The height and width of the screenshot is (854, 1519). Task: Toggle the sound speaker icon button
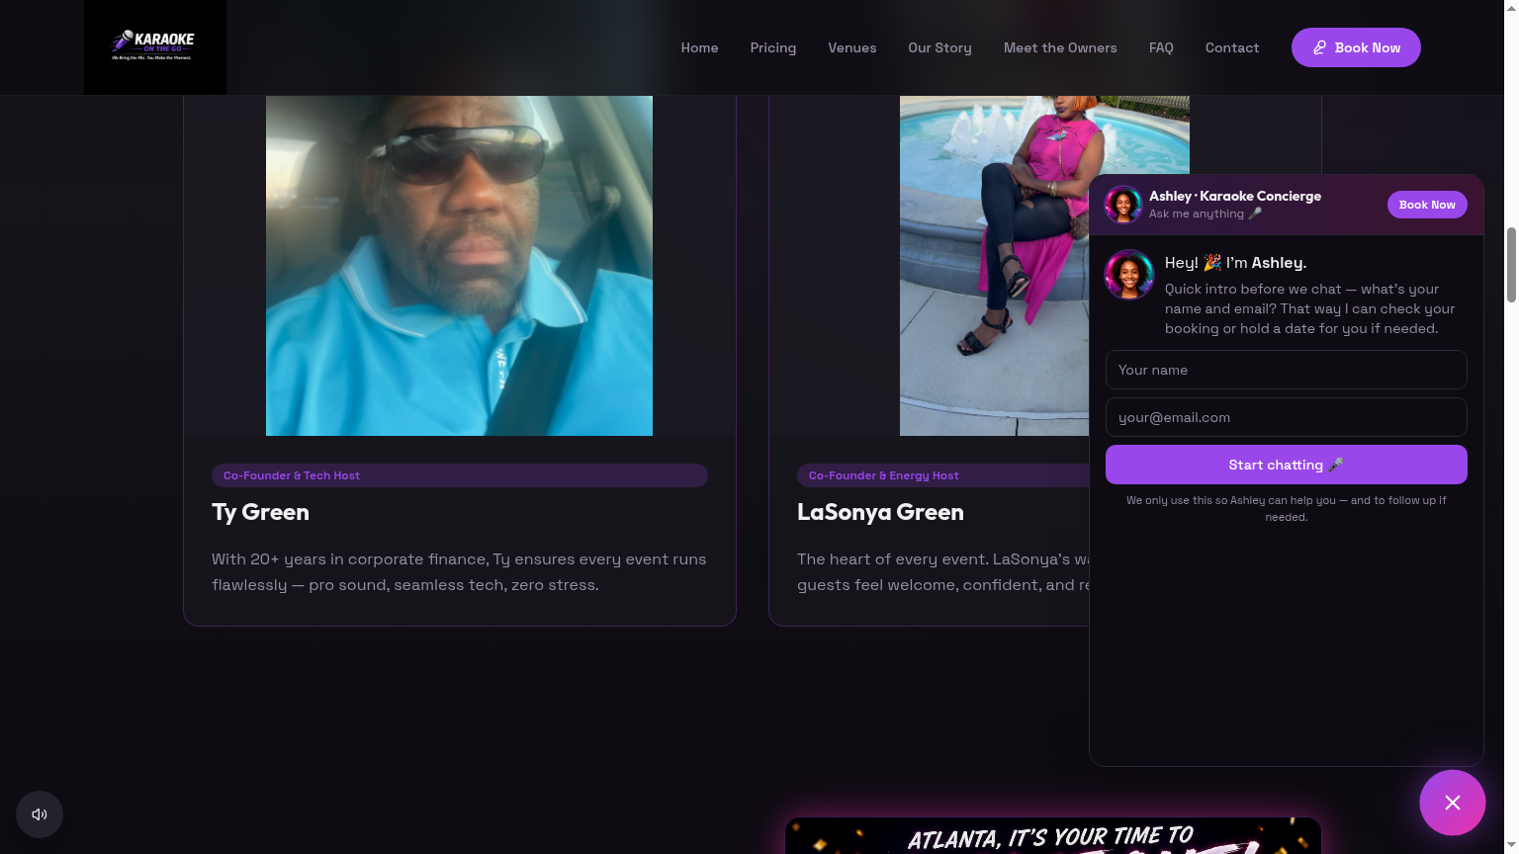[40, 814]
